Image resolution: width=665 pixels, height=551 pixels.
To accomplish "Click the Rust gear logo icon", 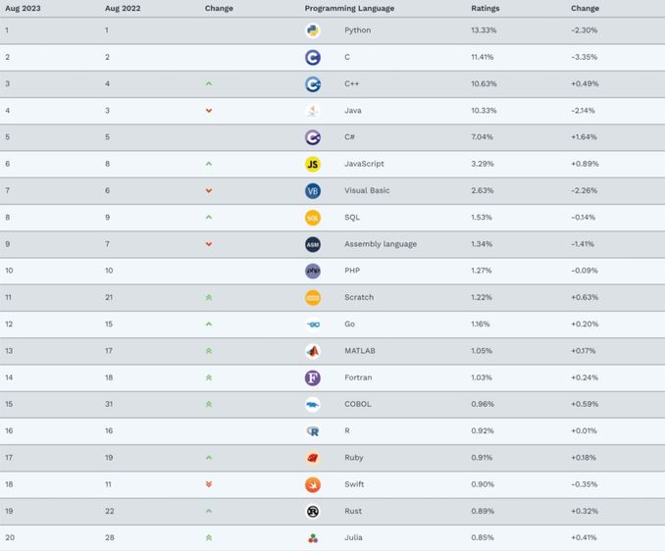I will click(x=313, y=511).
